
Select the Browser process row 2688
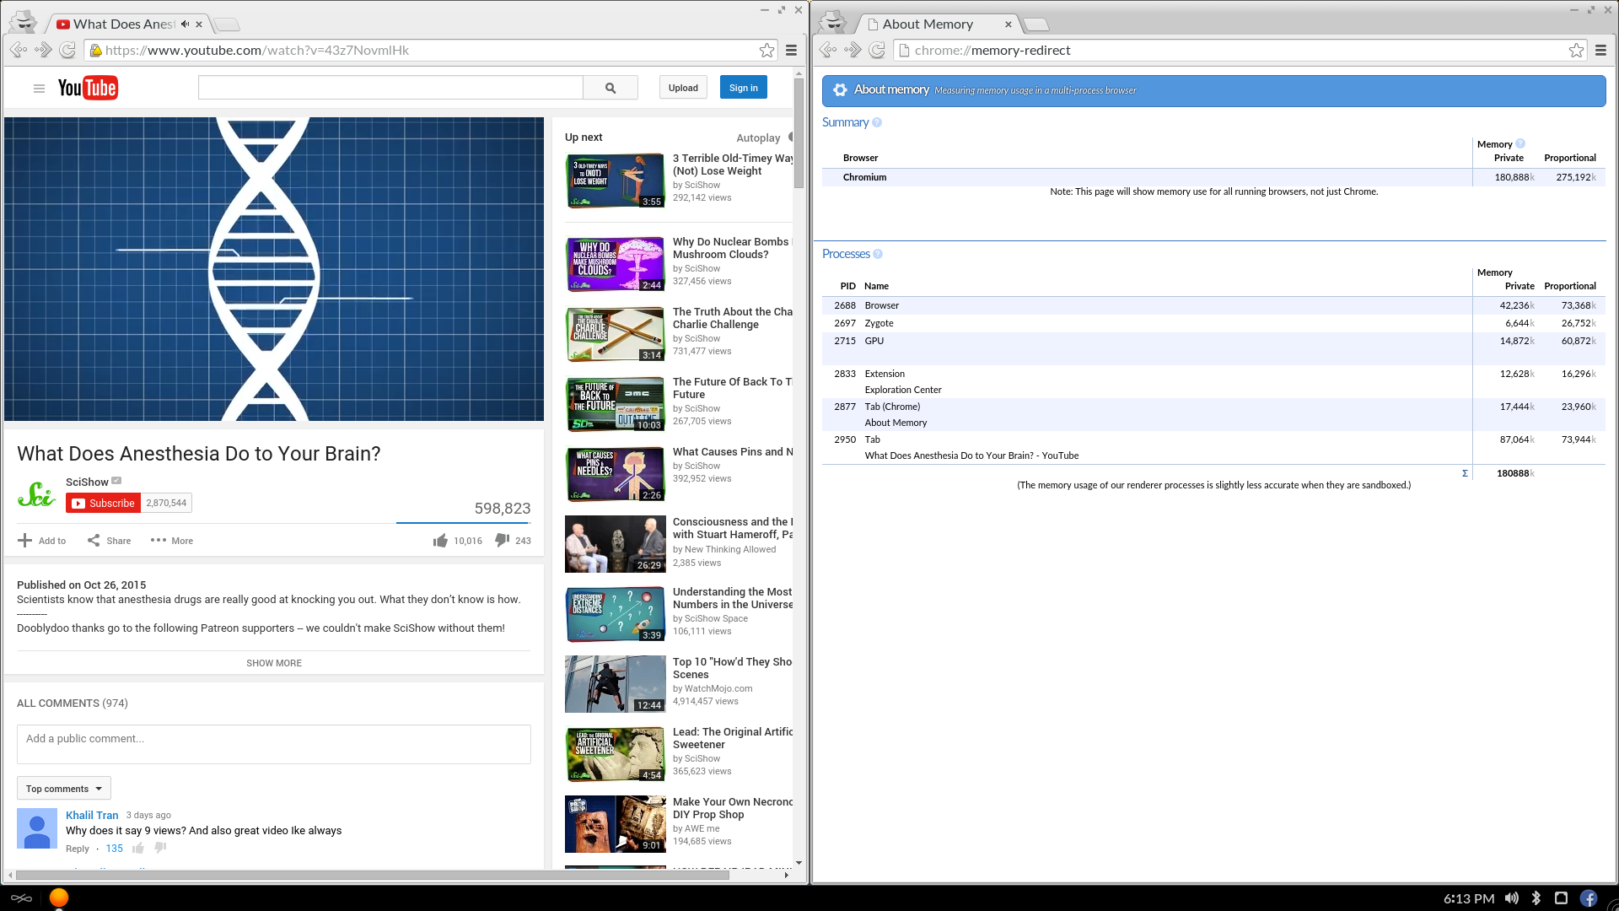(x=1213, y=305)
